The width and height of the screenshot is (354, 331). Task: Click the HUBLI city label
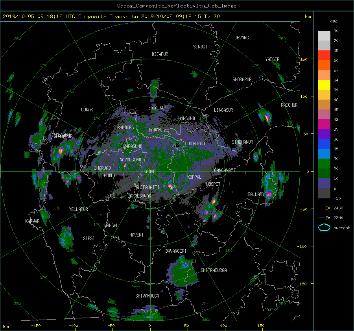tap(109, 175)
